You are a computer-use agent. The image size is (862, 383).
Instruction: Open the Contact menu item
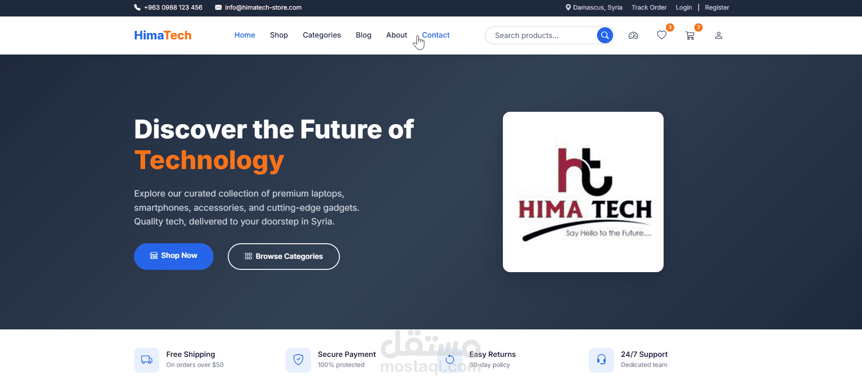(436, 35)
